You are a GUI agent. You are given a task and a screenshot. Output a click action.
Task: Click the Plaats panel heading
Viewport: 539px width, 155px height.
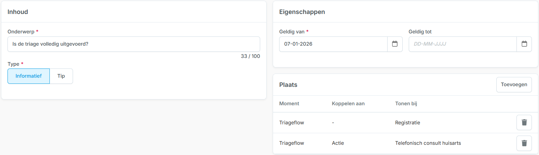(288, 85)
